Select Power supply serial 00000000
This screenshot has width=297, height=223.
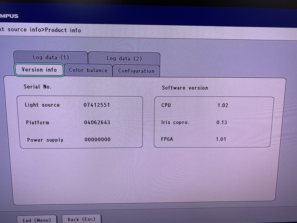pyautogui.click(x=97, y=140)
